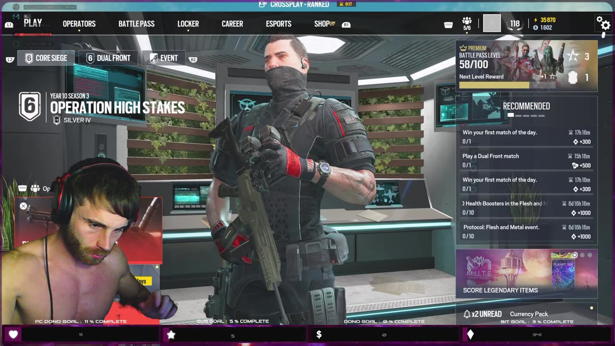
Task: Click the Operation High Stakes title
Action: 117,108
